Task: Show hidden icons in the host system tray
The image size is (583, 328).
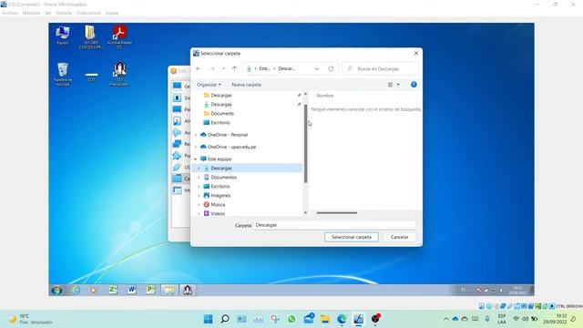Action: pos(445,319)
